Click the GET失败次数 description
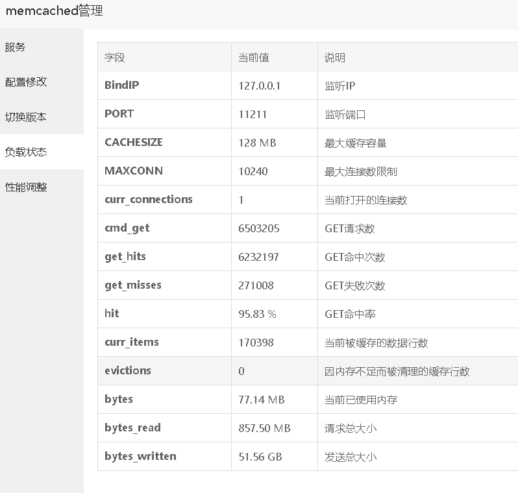 tap(355, 285)
